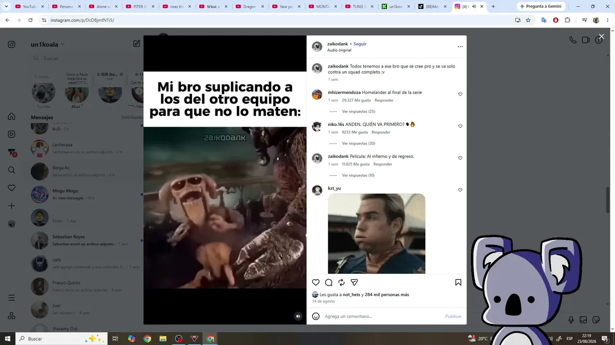This screenshot has width=615, height=345.
Task: Open Reels from the Instagram sidebar
Action: 12,134
